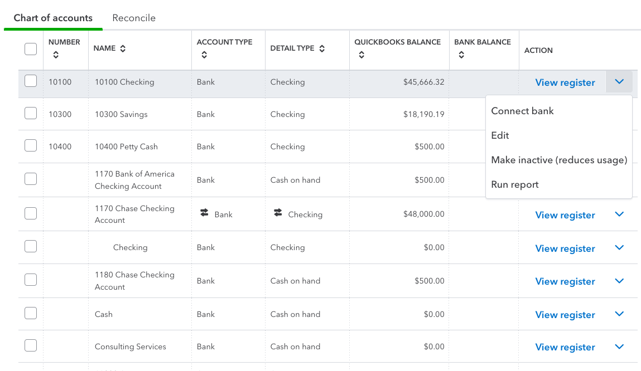This screenshot has width=641, height=371.
Task: Click the Bank Balance sort icon
Action: point(461,55)
